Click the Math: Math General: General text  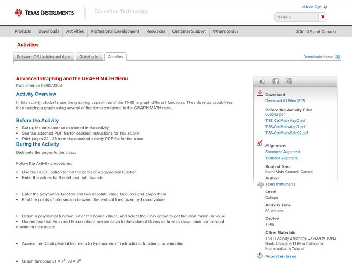click(x=290, y=172)
